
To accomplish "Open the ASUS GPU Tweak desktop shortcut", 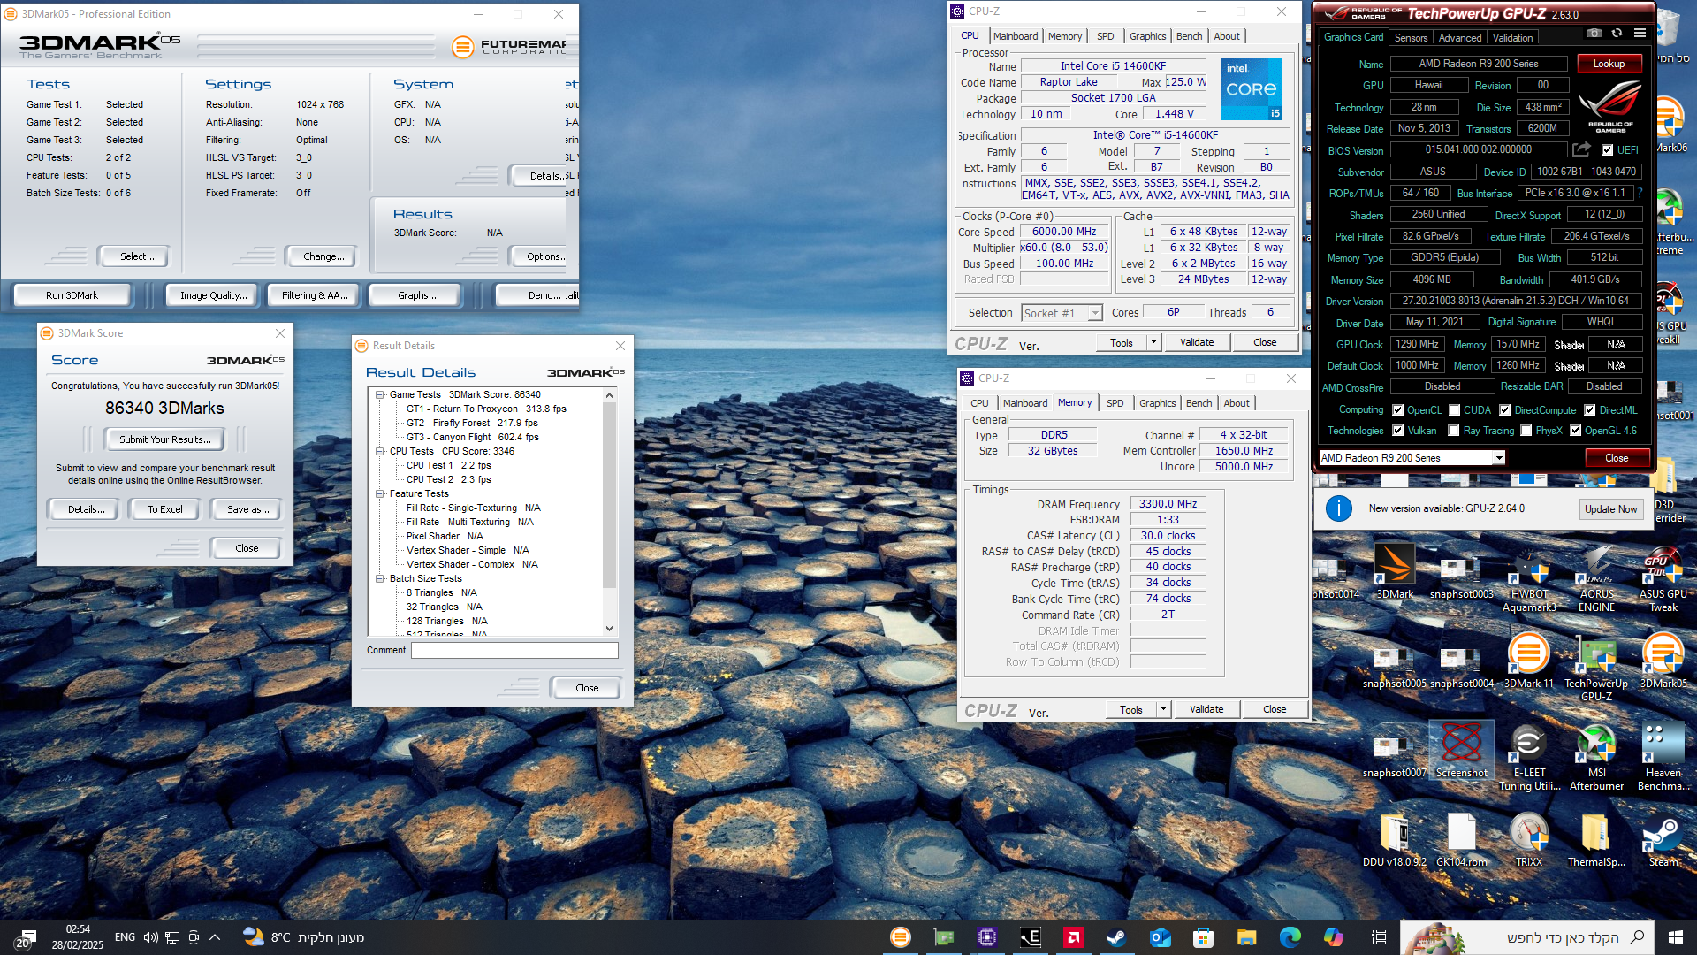I will 1663,578.
